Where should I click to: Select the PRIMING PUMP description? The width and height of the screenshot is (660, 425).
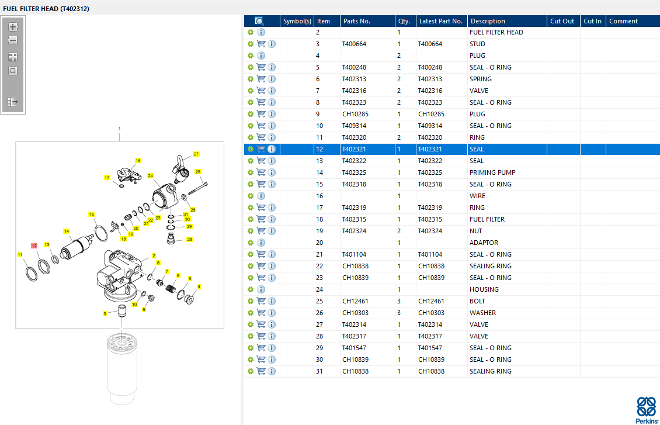[x=492, y=172]
